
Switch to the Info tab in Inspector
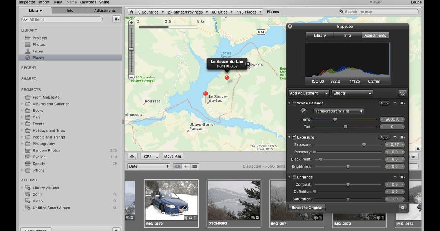[x=347, y=35]
